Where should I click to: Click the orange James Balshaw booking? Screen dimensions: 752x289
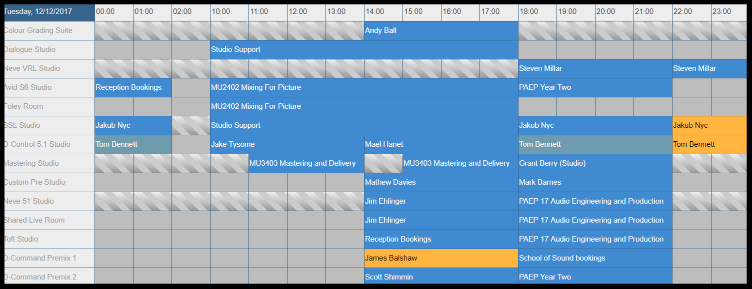(x=441, y=258)
